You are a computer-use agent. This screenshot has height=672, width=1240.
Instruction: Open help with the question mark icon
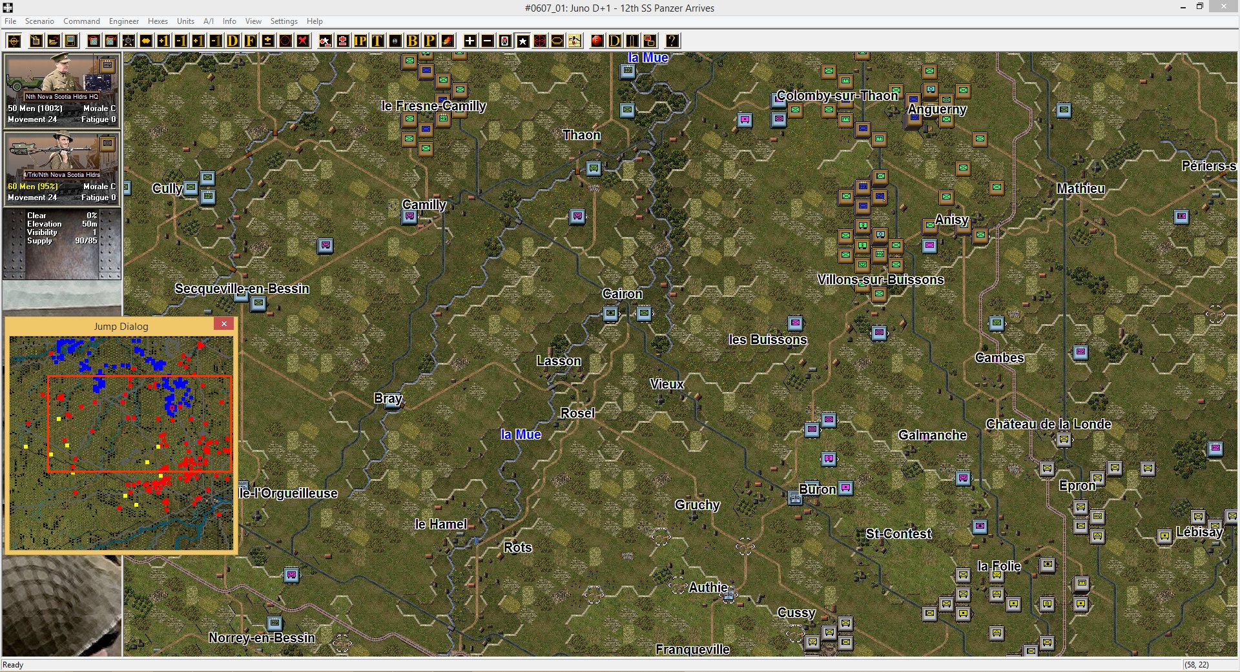click(672, 41)
